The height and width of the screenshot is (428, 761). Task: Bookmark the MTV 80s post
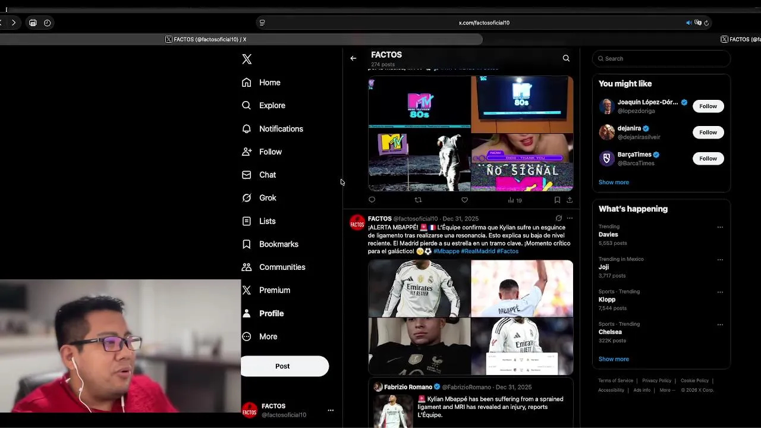pyautogui.click(x=557, y=200)
